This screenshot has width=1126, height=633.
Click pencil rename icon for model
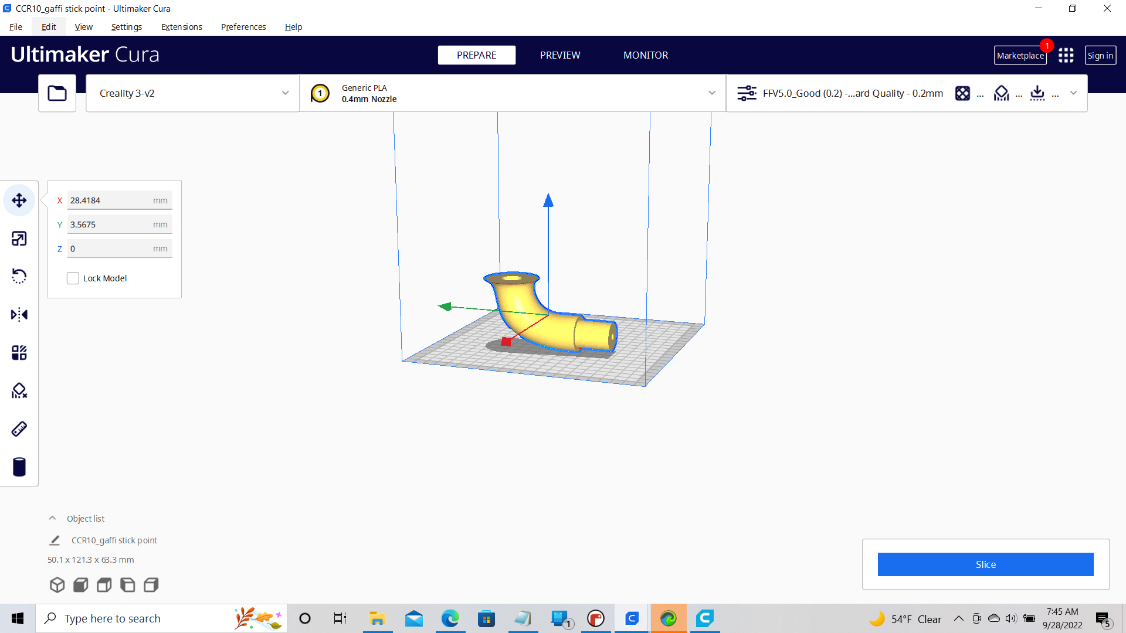tap(55, 540)
